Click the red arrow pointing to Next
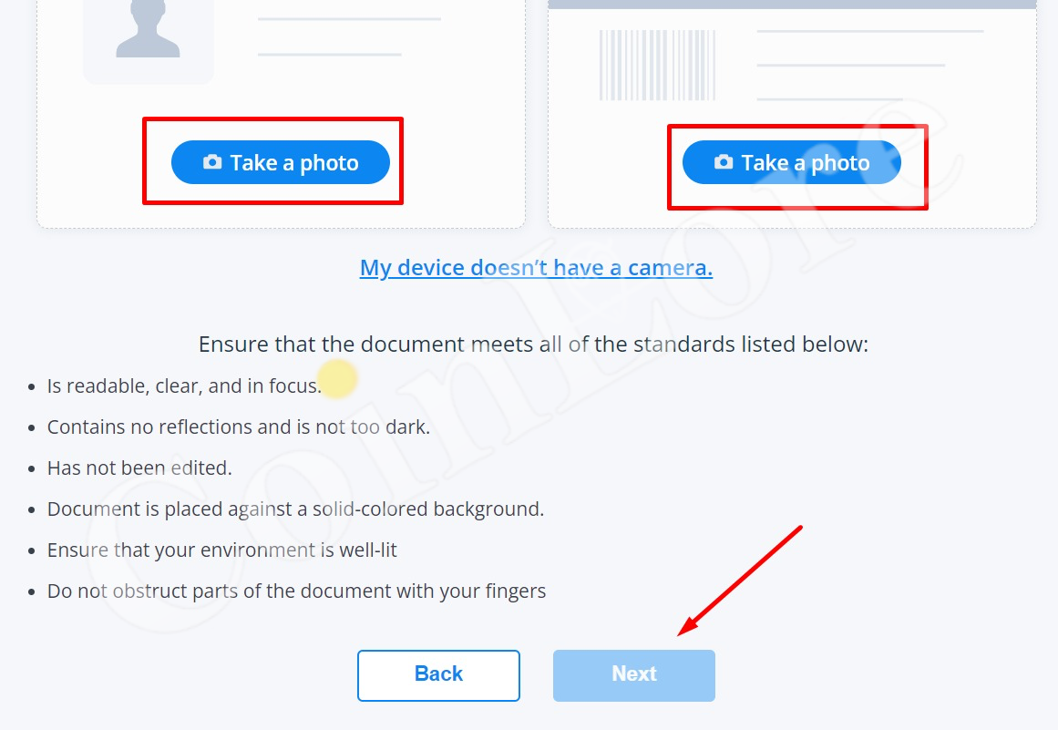Screen dimensions: 1058x730 coord(740,581)
